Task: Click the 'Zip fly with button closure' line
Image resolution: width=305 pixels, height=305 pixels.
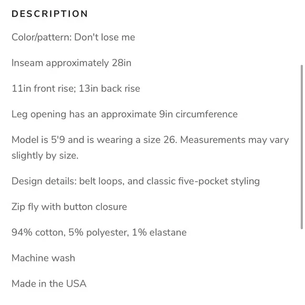Action: (69, 207)
